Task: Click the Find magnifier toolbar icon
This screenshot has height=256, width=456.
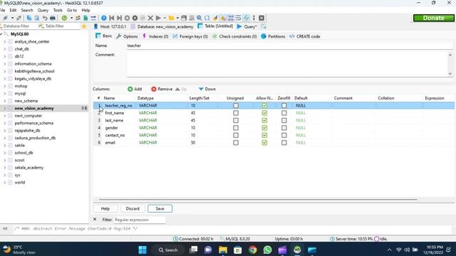Action: [x=199, y=18]
